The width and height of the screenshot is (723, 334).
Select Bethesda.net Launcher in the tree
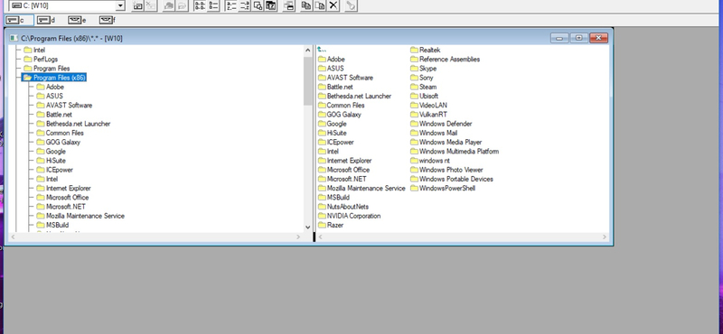click(78, 124)
